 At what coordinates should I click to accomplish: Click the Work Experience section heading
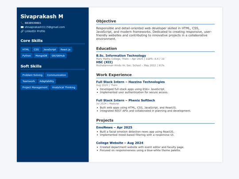pyautogui.click(x=114, y=75)
